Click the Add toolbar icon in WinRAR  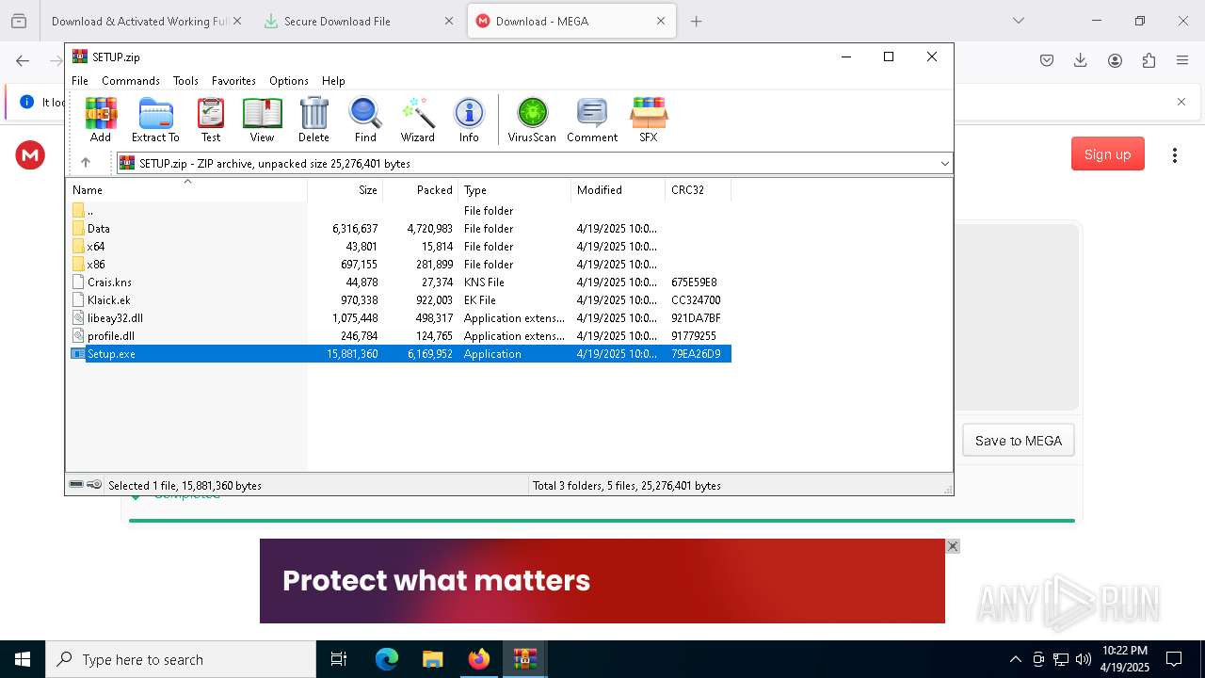(x=101, y=120)
